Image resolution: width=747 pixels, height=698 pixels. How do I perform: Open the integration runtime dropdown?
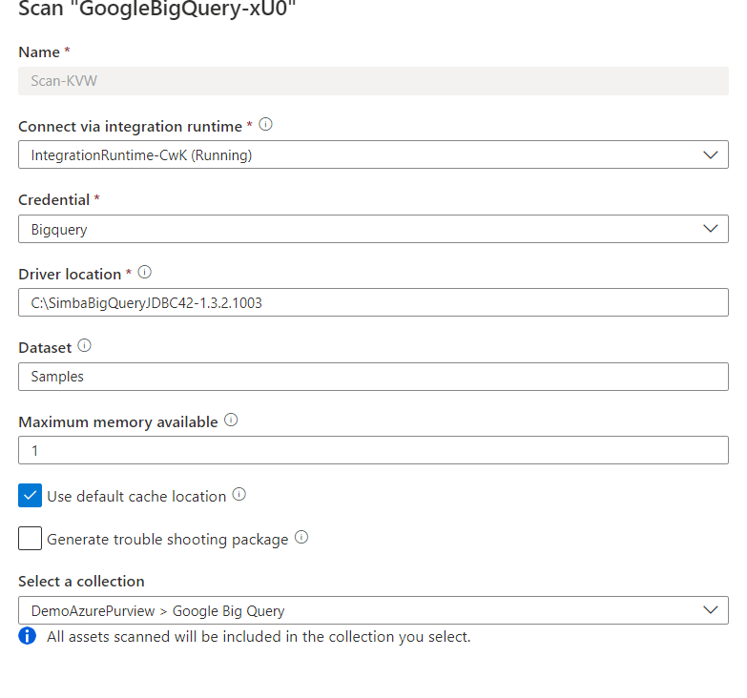(374, 154)
